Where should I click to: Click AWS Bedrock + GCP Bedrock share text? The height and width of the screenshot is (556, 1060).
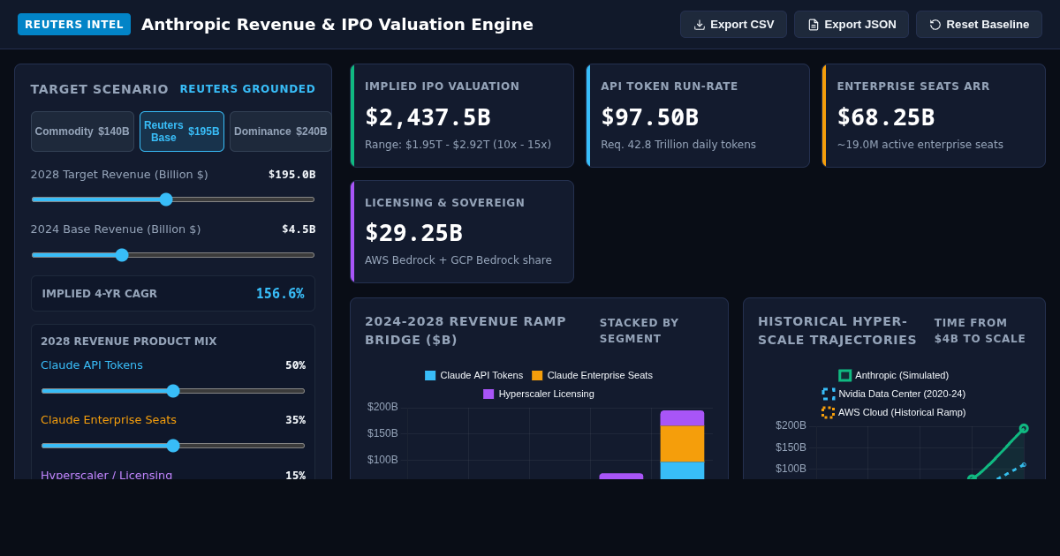[458, 260]
